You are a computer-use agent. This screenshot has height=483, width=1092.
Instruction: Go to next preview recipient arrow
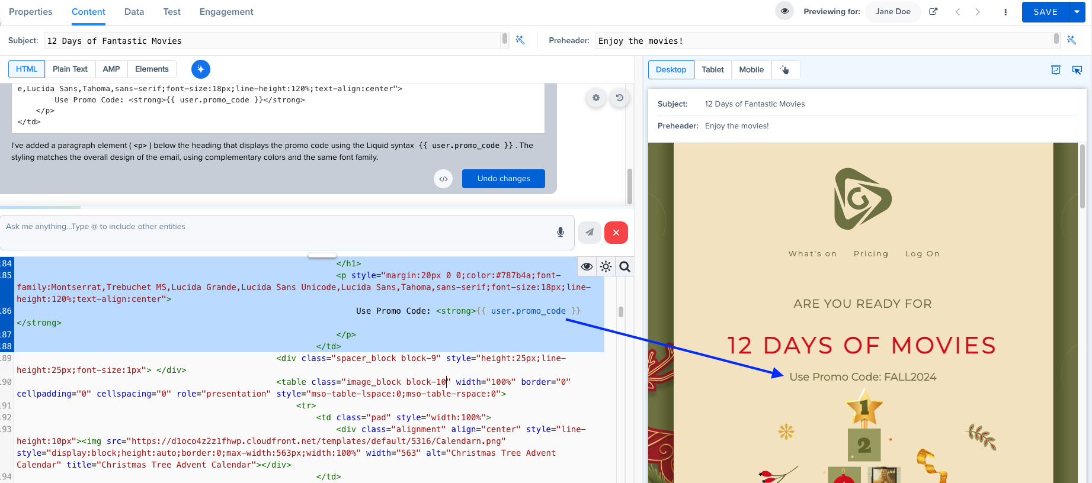pyautogui.click(x=978, y=12)
